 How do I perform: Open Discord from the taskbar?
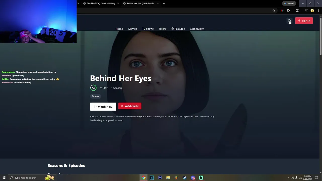[193, 178]
